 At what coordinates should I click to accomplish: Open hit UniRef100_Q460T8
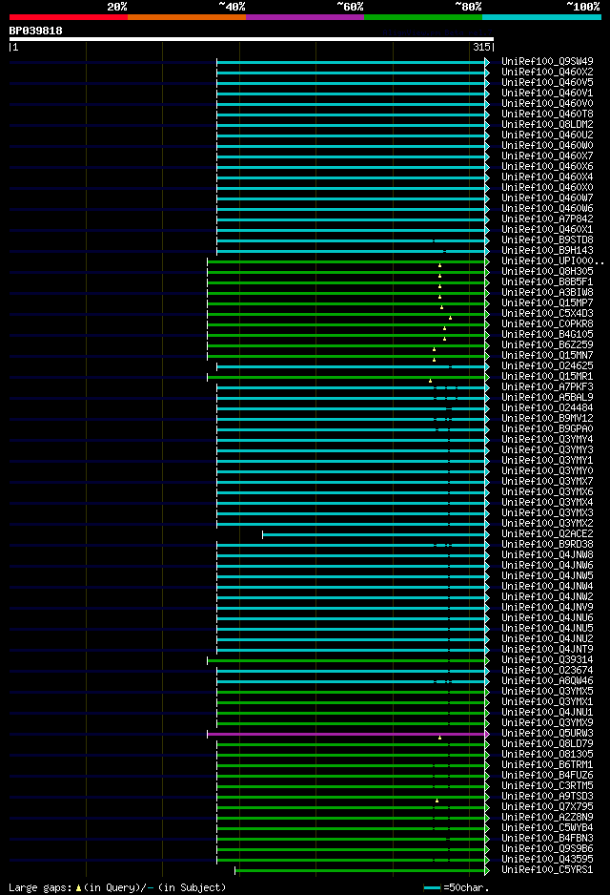pos(547,114)
